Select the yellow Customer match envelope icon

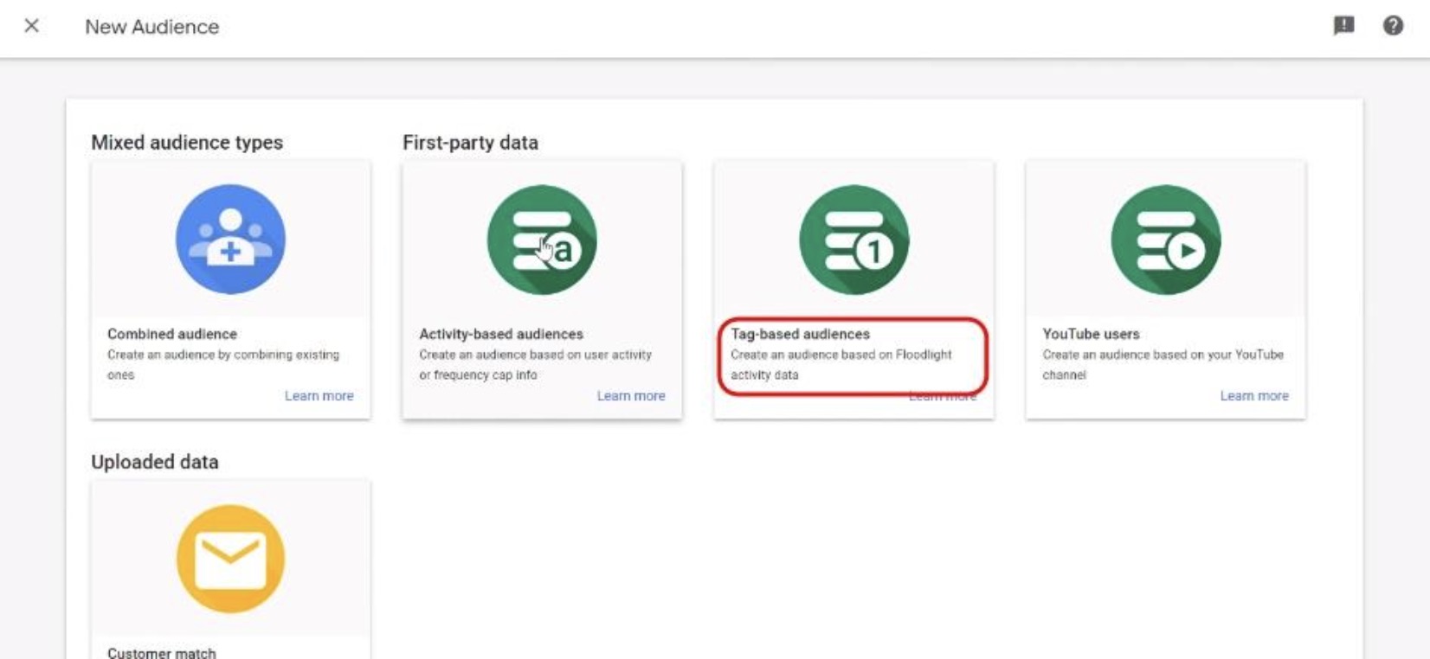tap(230, 559)
